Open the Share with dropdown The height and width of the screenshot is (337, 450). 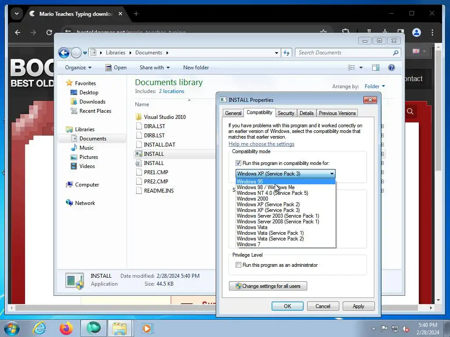click(x=154, y=68)
